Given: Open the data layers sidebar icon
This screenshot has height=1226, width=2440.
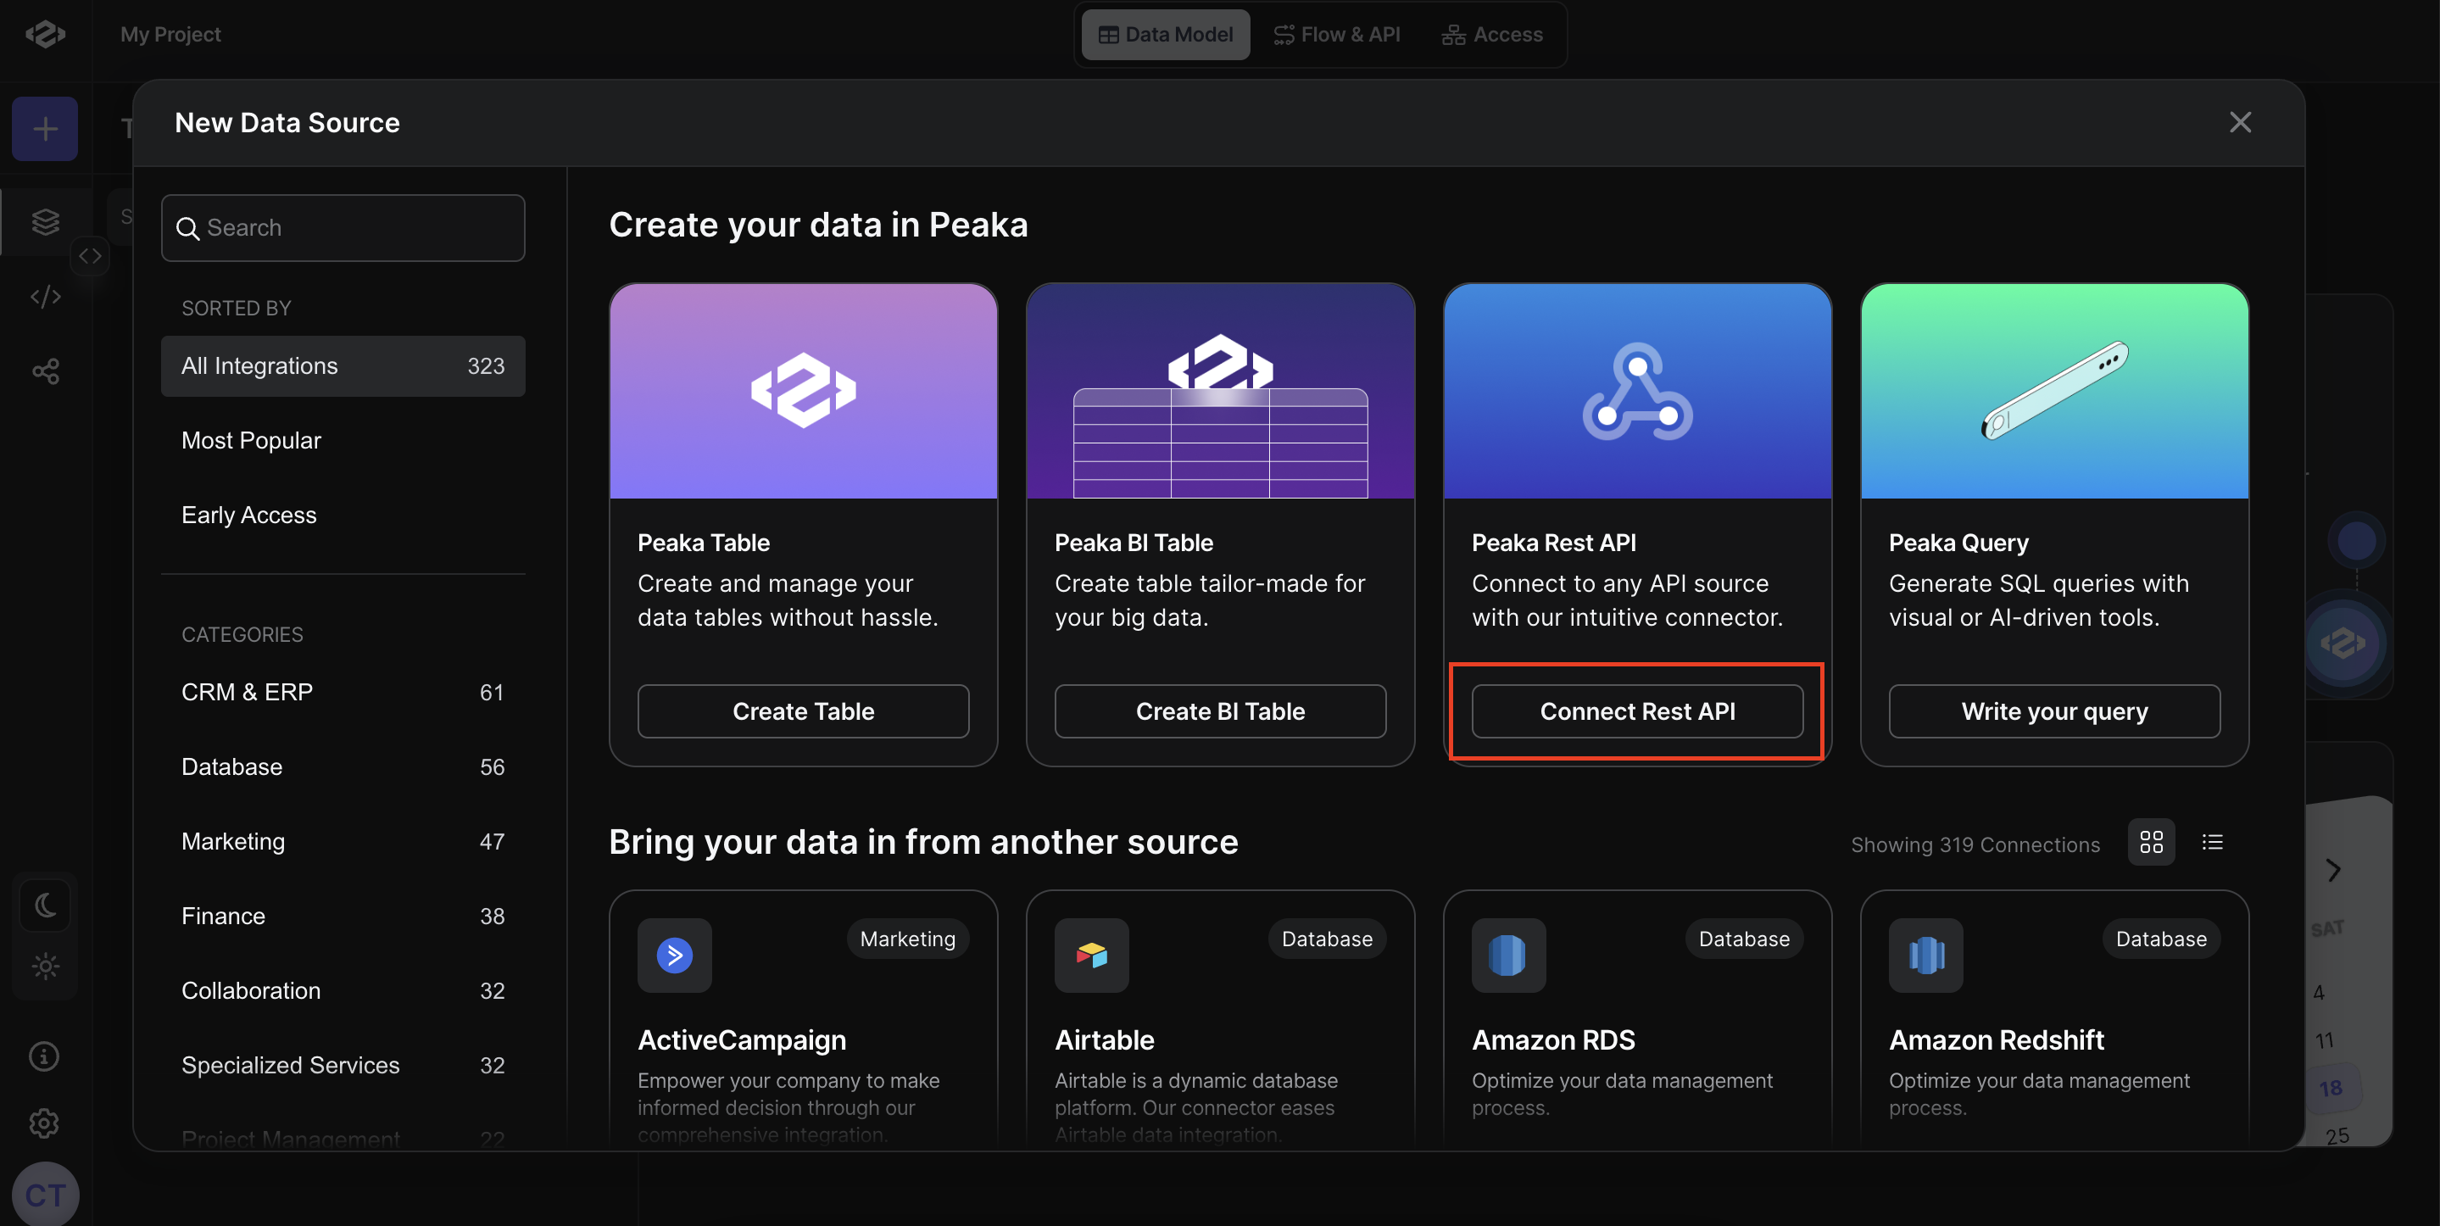Looking at the screenshot, I should point(46,221).
